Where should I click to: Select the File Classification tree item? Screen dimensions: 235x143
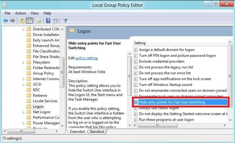[x=46, y=51]
